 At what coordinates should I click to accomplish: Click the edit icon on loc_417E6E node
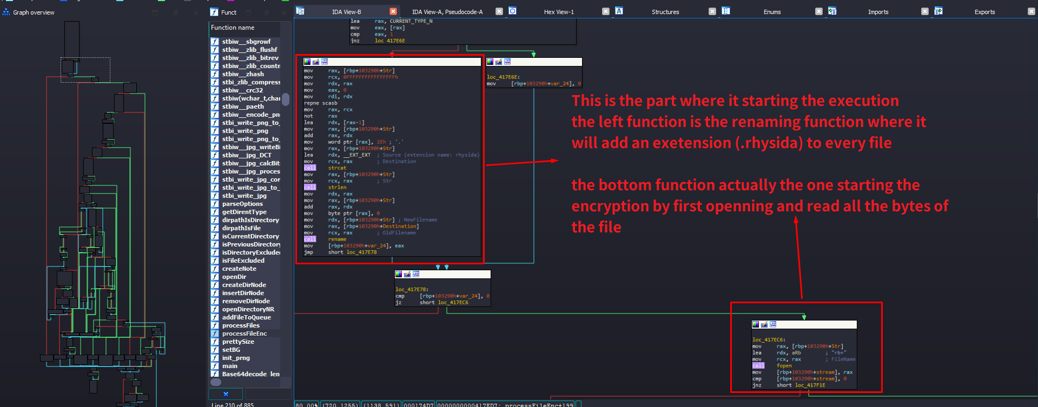click(499, 62)
